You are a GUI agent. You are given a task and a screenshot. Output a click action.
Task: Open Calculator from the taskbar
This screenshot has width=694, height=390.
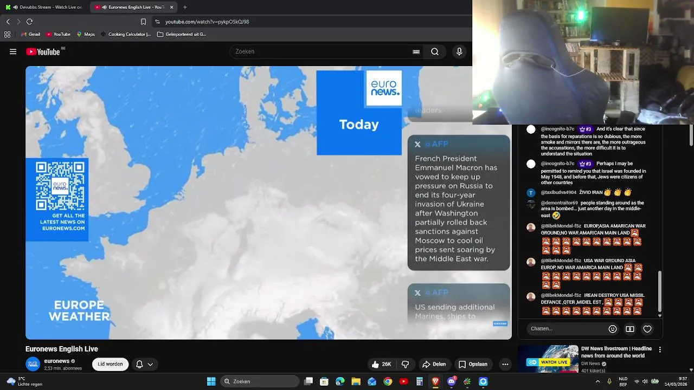tap(420, 381)
